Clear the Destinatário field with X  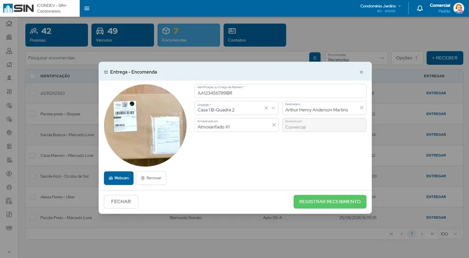362,108
